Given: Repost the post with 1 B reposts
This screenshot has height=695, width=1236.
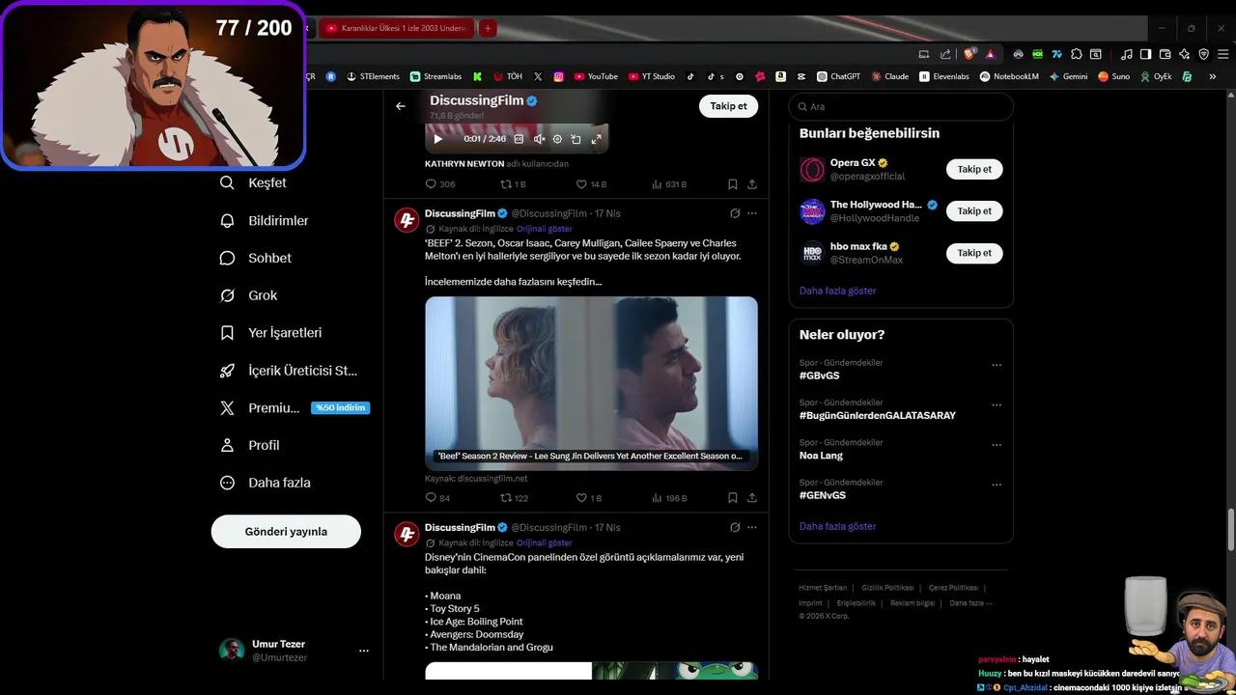Looking at the screenshot, I should pos(513,183).
